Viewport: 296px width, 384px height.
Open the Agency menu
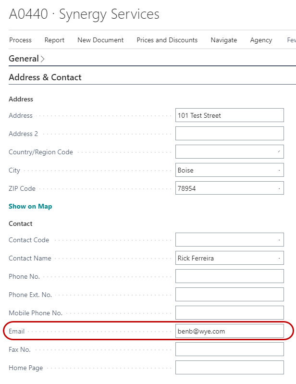click(x=261, y=40)
